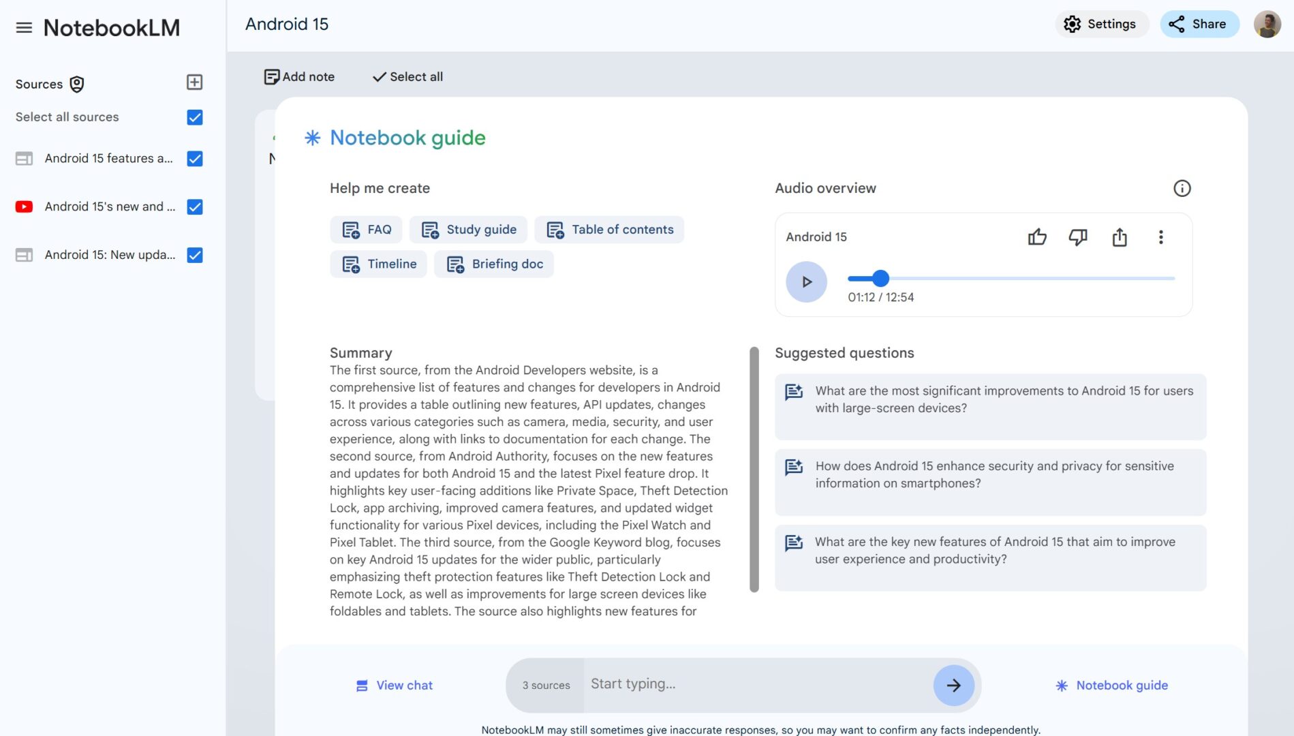
Task: Open the Audio overview info tooltip
Action: pos(1182,188)
